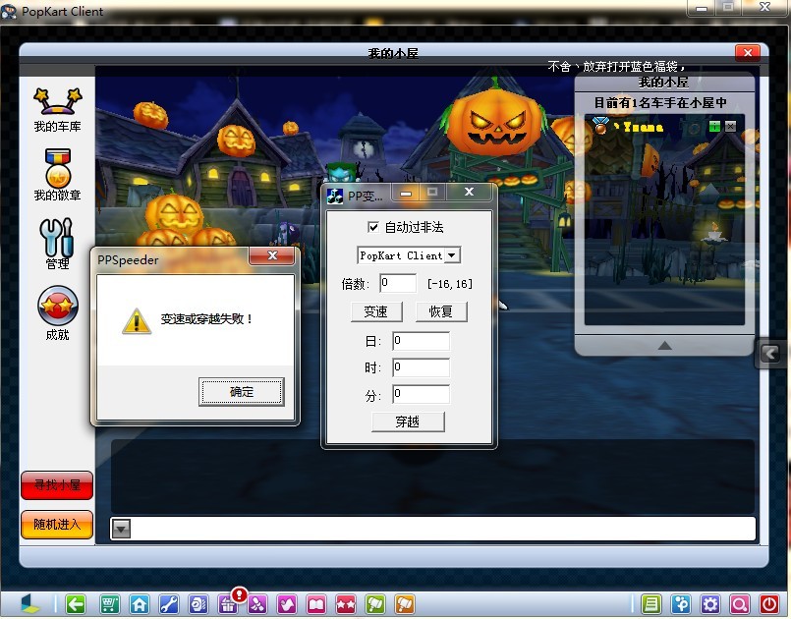The image size is (791, 619).
Task: Click the warning triangle icon in PPSpeeder dialog
Action: (137, 321)
